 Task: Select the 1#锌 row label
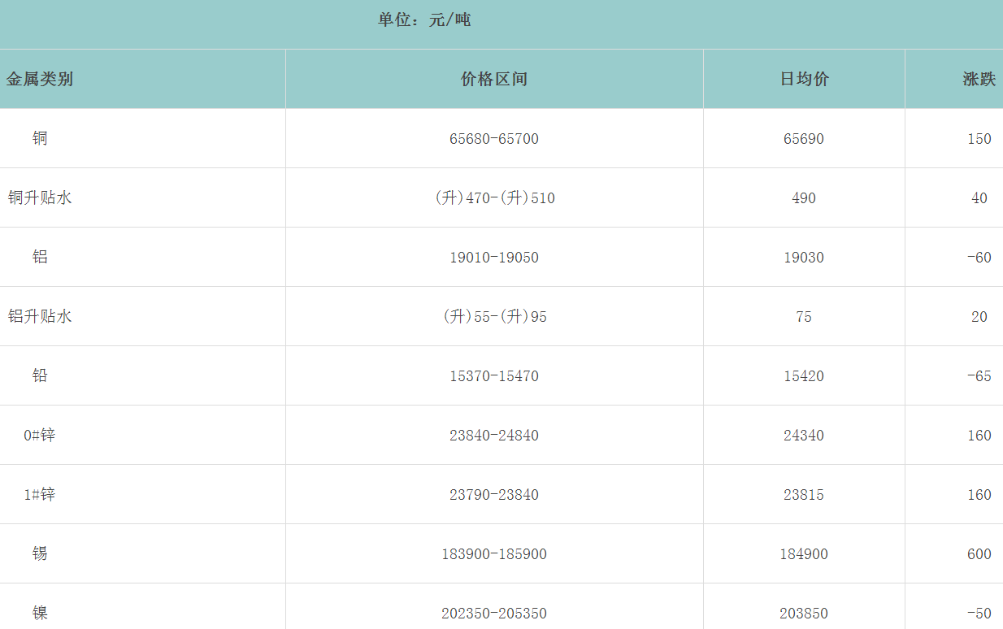click(x=40, y=494)
